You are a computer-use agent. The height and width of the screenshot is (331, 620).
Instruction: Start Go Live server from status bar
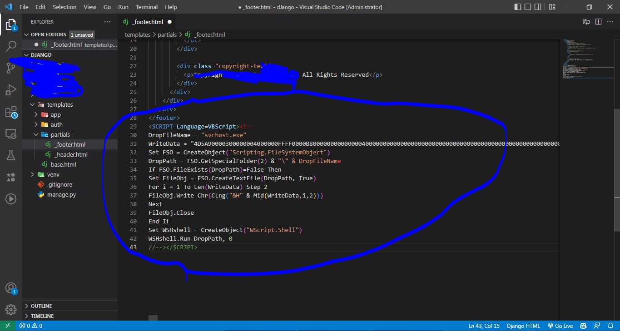click(x=560, y=326)
